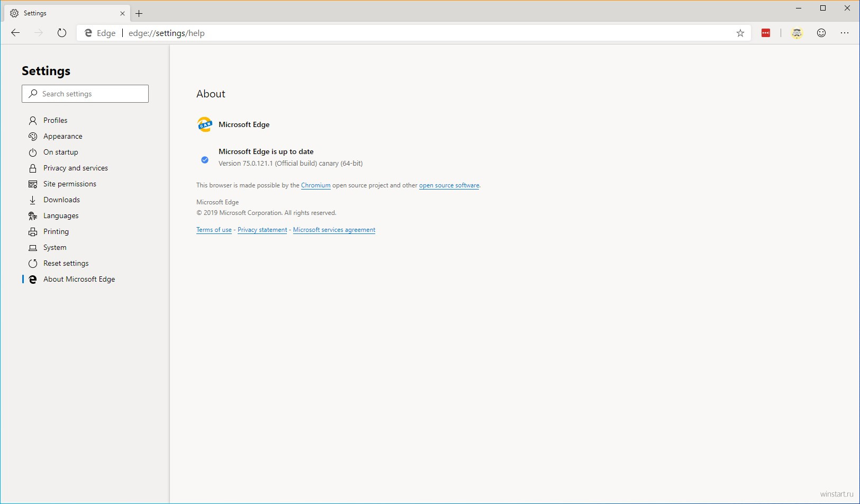Select the Settings tab
Image resolution: width=860 pixels, height=504 pixels.
(x=66, y=13)
